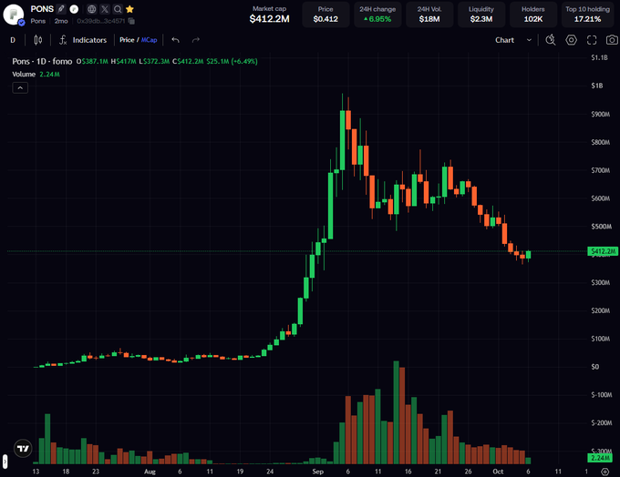This screenshot has width=620, height=477.
Task: Collapse the legend with the caret button
Action: (20, 87)
